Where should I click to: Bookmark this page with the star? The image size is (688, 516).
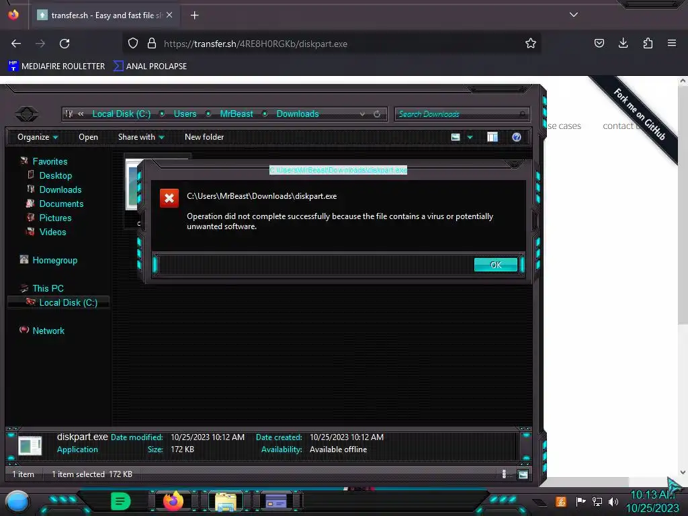click(531, 44)
